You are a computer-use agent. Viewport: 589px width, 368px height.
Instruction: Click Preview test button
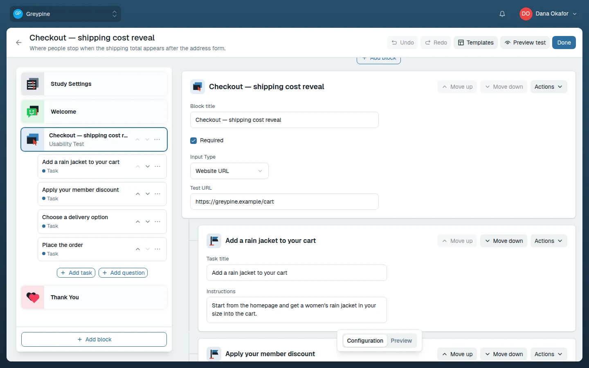[525, 43]
